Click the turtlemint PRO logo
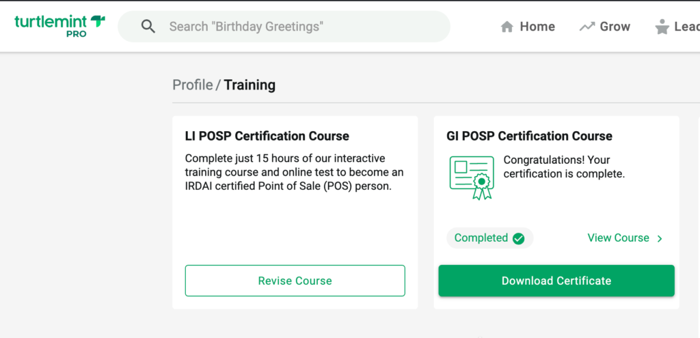 [60, 27]
